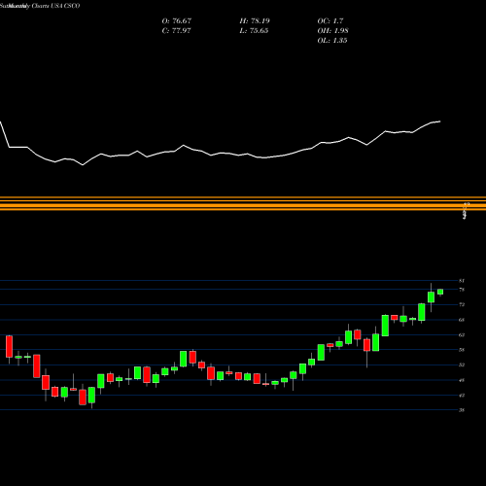The height and width of the screenshot is (486, 486).
Task: Select the OC: 1.7 reading
Action: click(x=330, y=21)
